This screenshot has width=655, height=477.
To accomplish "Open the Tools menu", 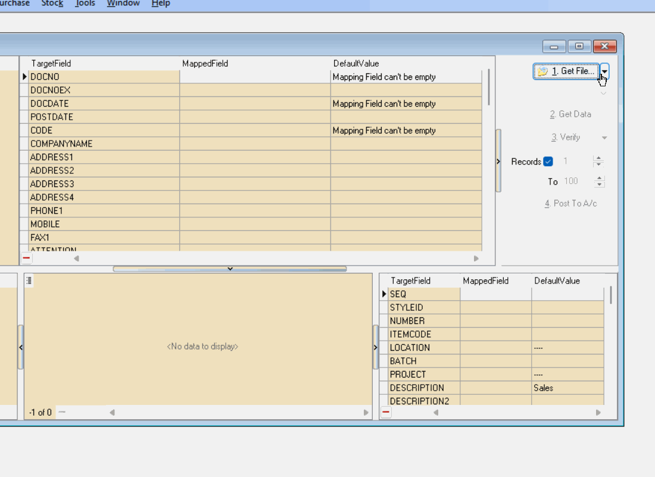I will tap(85, 4).
